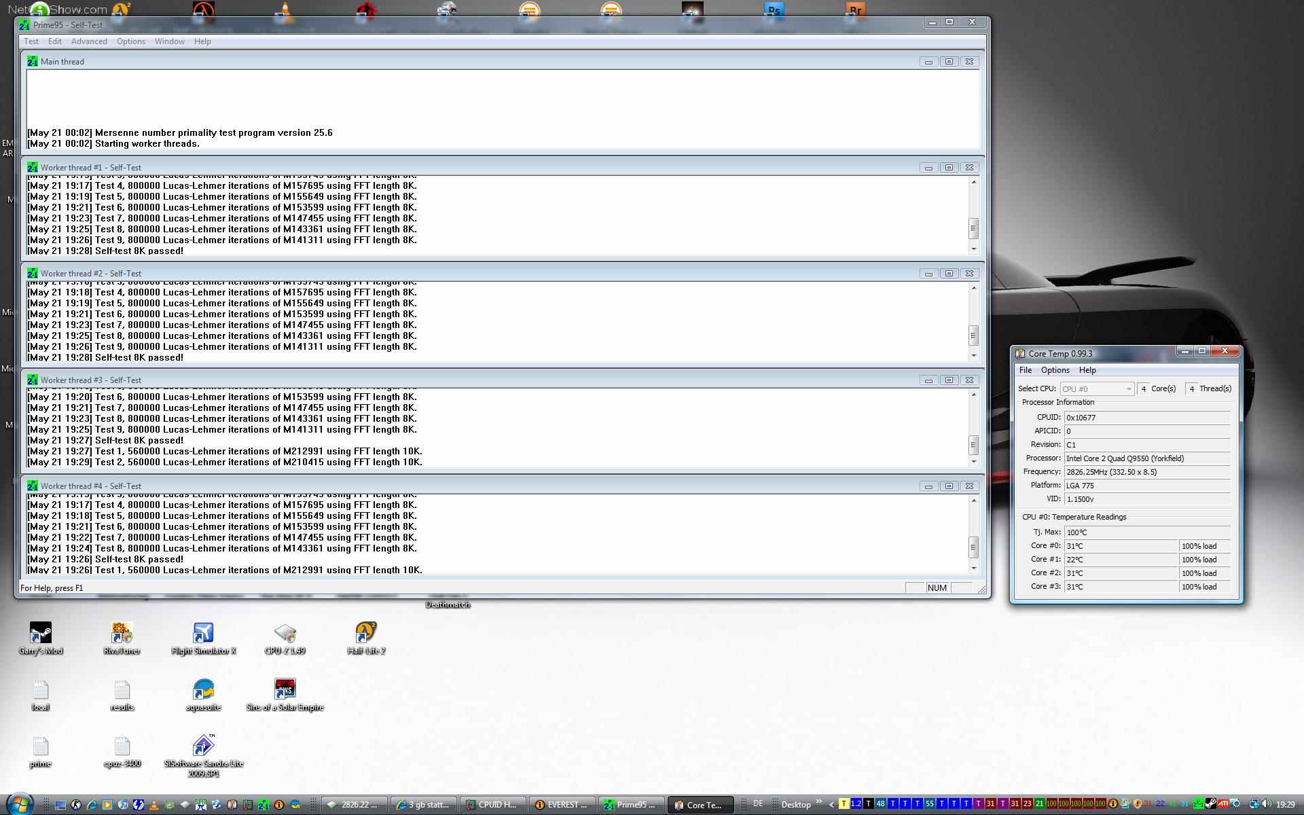
Task: Click the Garry's Mod desktop icon
Action: 41,638
